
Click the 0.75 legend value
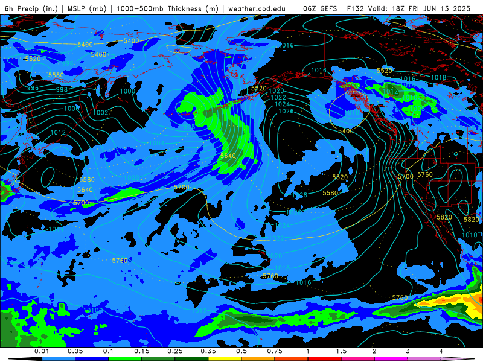coord(275,351)
